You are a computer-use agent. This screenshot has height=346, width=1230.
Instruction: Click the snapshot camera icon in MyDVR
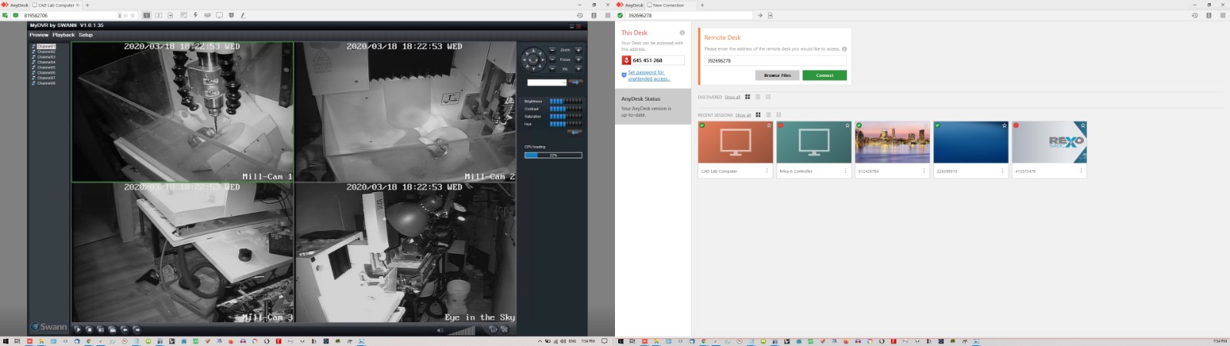101,329
